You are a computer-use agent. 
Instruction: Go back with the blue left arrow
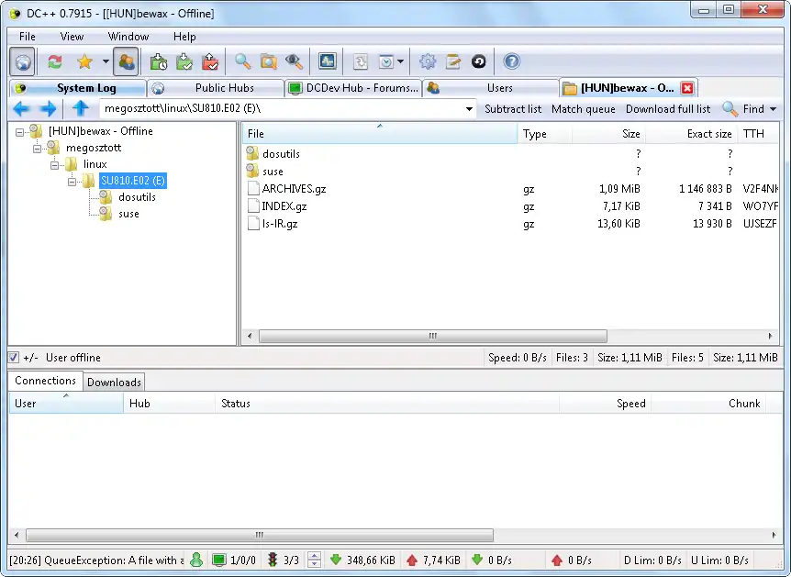21,108
